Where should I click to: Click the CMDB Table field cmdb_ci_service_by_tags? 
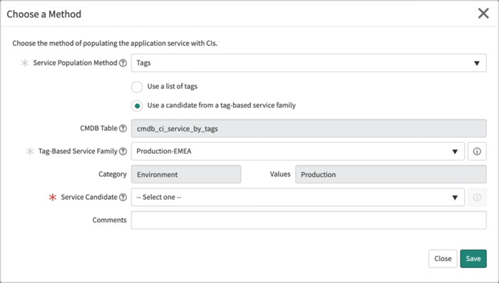click(x=309, y=129)
